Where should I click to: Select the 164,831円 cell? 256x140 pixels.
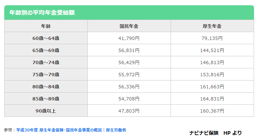pyautogui.click(x=212, y=99)
